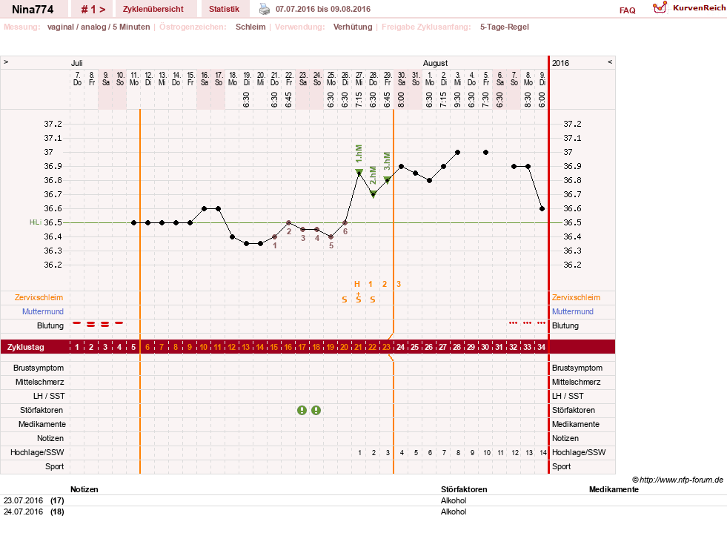Go to next cycle via # 1 > tab

[93, 10]
